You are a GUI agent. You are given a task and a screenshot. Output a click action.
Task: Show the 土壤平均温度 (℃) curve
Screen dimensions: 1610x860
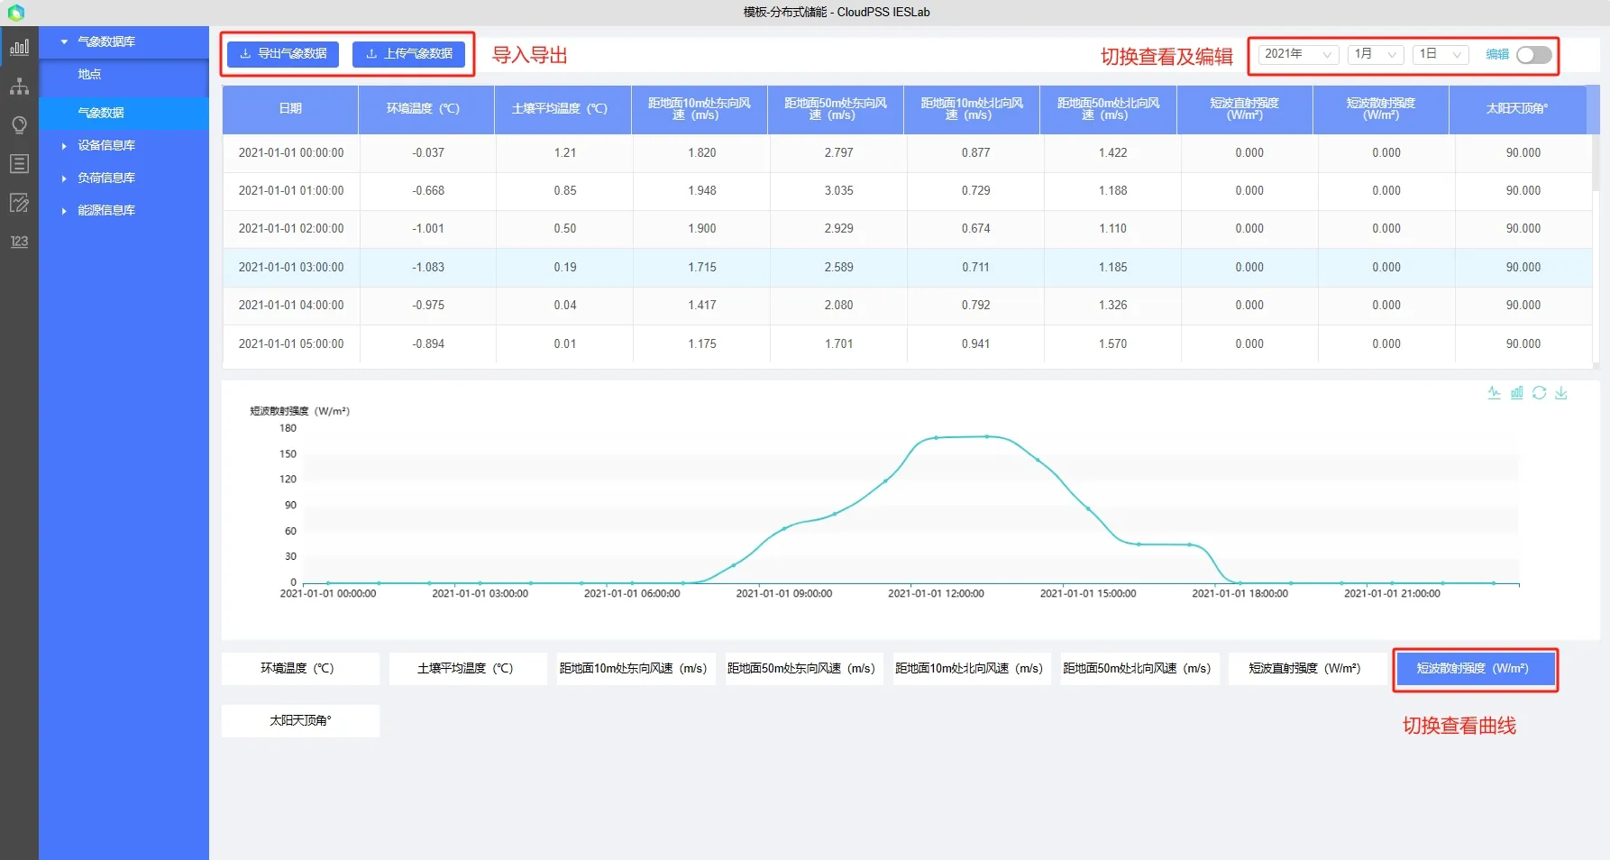point(468,669)
